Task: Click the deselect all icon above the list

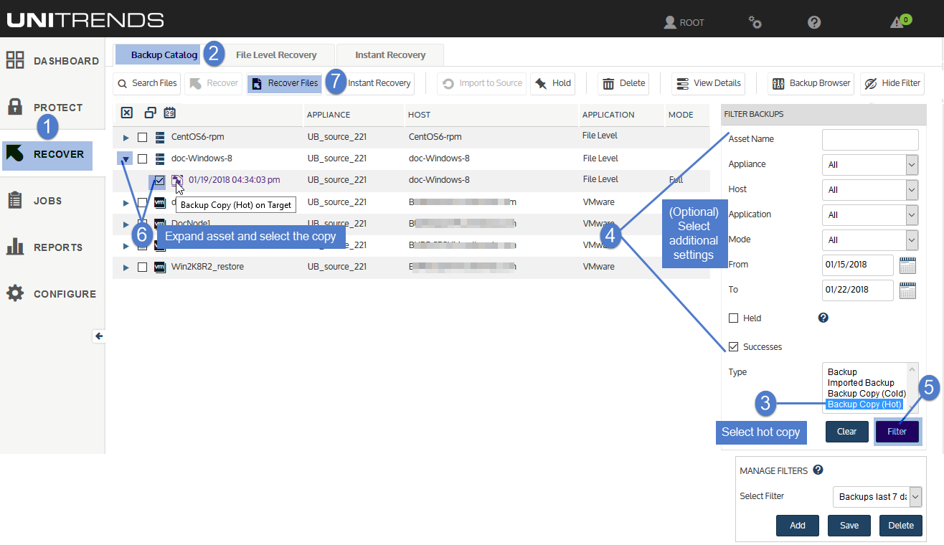Action: click(127, 113)
